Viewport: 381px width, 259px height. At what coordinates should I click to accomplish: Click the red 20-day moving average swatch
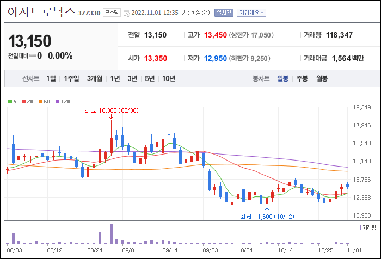coord(23,102)
